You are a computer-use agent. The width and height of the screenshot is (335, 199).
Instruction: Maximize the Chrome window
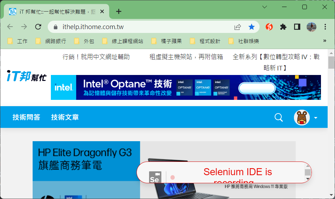[x=304, y=7]
